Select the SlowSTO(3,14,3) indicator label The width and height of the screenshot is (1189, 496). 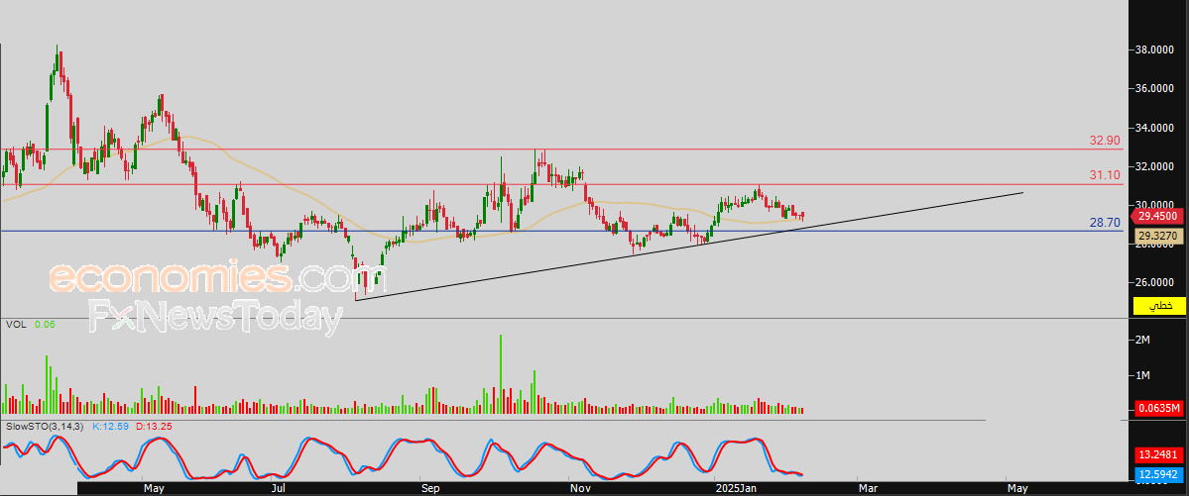[x=45, y=427]
